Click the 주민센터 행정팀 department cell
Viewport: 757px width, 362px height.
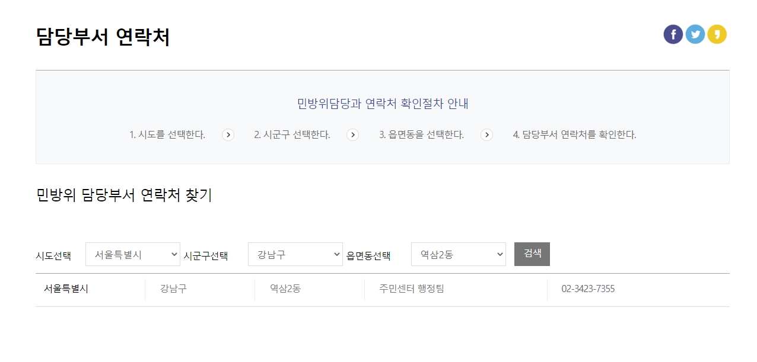click(410, 289)
